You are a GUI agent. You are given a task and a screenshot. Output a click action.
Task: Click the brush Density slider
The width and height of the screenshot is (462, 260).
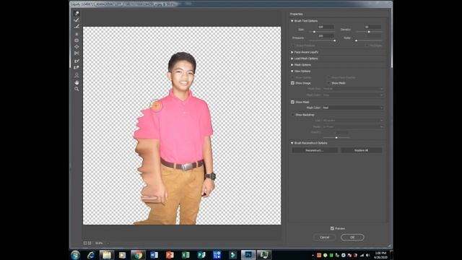[368, 32]
